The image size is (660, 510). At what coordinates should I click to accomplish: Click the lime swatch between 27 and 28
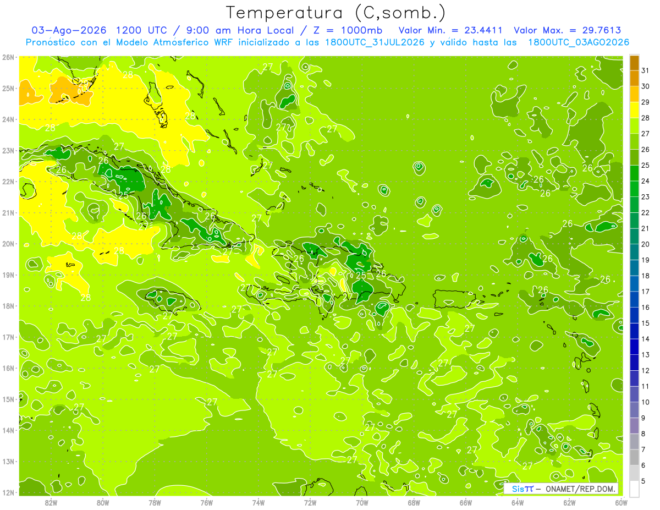pos(634,126)
